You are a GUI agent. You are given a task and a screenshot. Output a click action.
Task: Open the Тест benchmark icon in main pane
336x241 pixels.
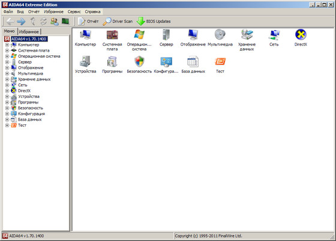click(x=220, y=61)
